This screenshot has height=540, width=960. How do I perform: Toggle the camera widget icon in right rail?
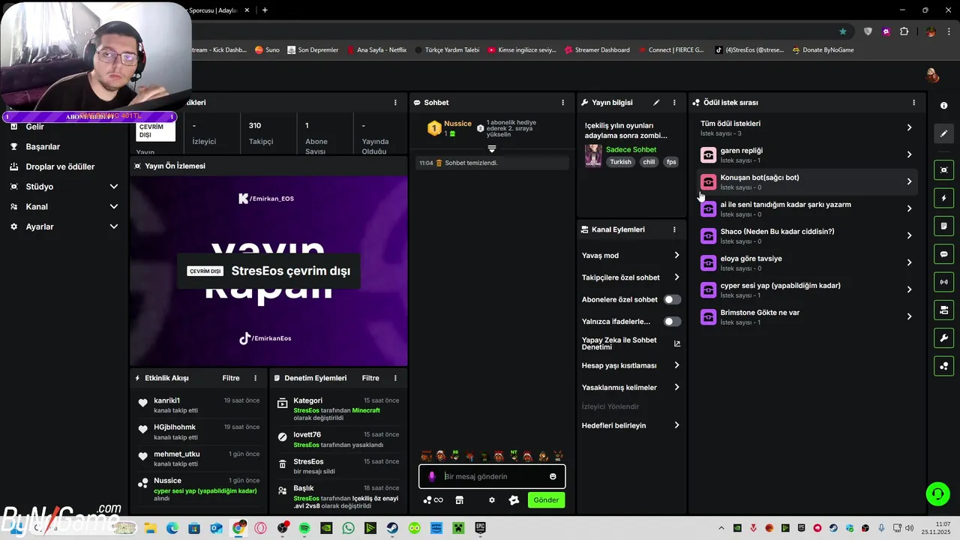[943, 310]
